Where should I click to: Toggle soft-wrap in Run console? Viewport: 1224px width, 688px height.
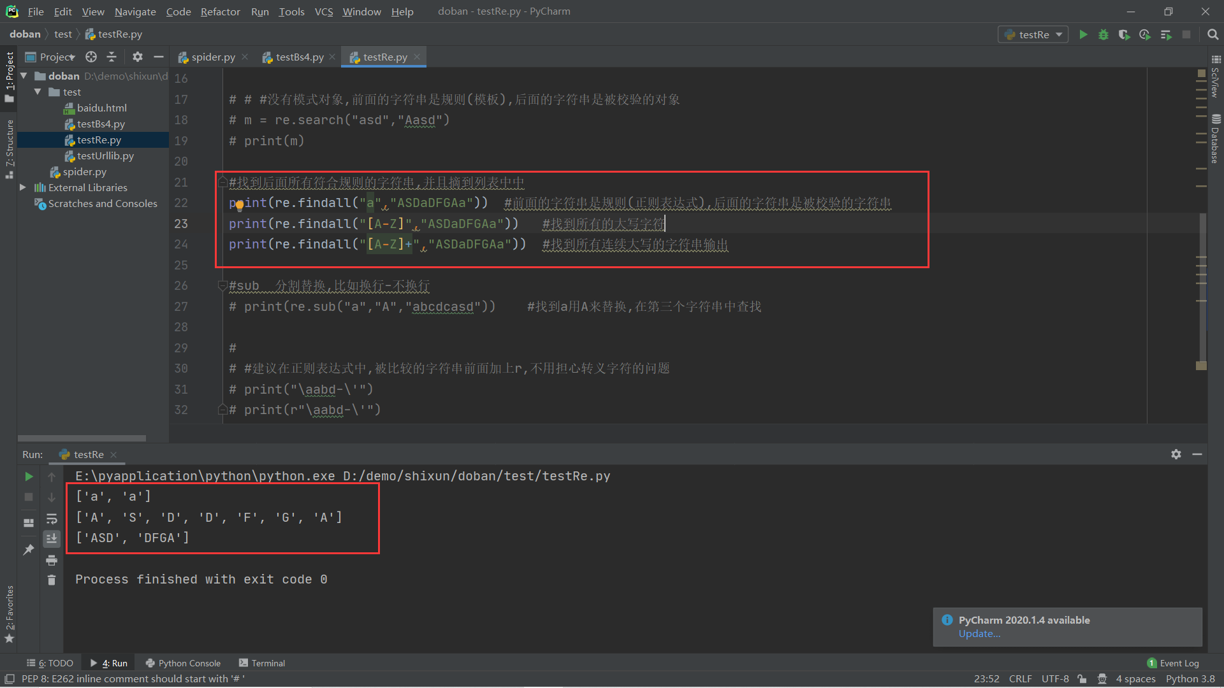pyautogui.click(x=52, y=519)
